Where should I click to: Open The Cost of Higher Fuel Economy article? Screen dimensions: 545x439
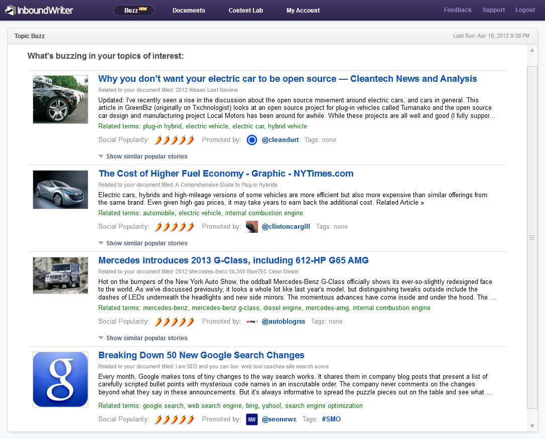(226, 174)
